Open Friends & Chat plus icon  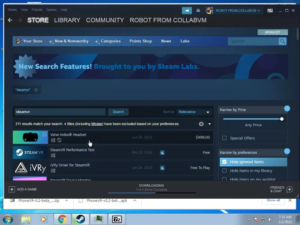click(289, 190)
